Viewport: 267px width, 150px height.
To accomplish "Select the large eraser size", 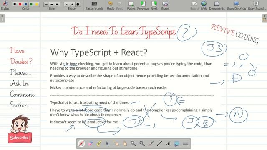I will 78,4.
